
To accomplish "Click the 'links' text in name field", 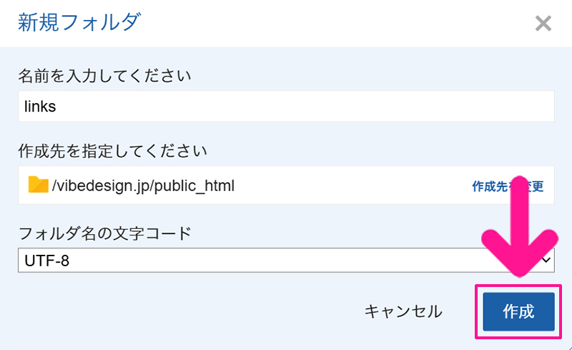I will click(x=40, y=107).
